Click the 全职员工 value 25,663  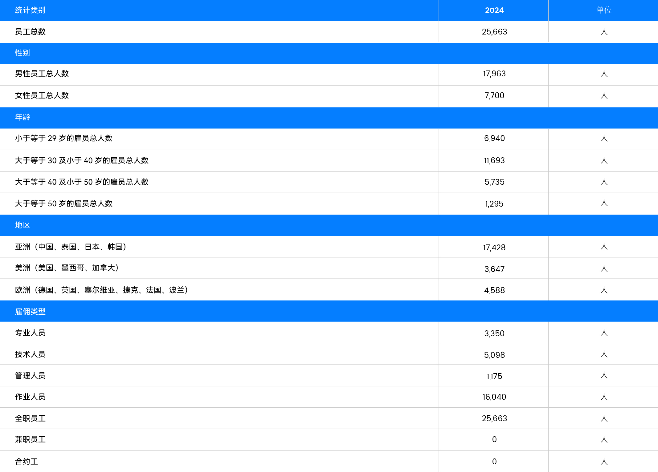point(494,418)
